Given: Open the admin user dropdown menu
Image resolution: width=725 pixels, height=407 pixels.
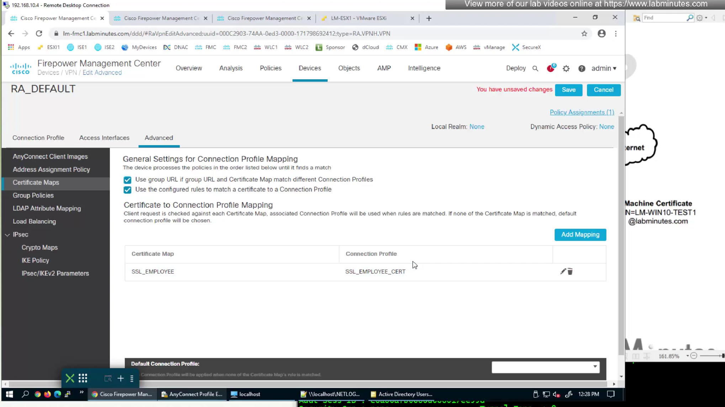Looking at the screenshot, I should 604,68.
